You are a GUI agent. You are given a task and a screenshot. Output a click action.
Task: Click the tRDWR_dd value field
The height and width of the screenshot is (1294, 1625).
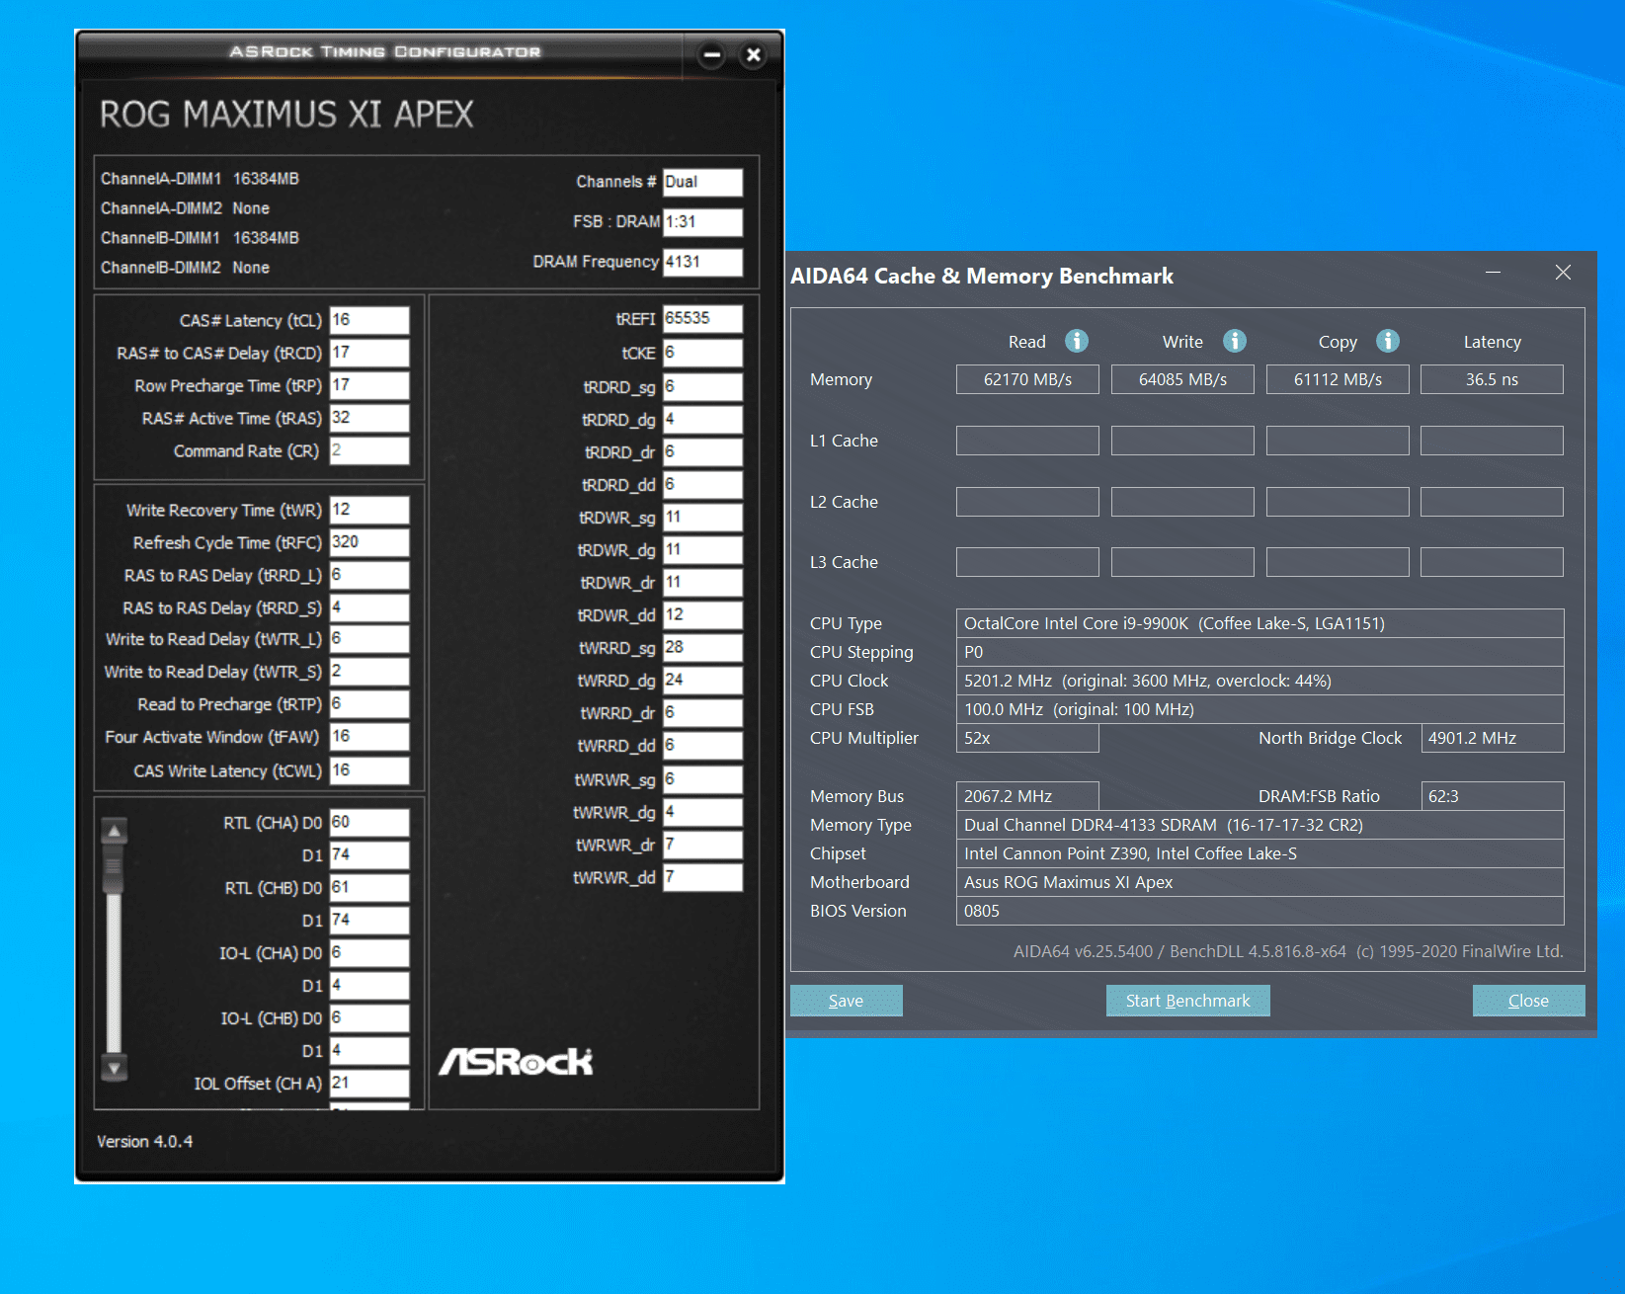click(x=702, y=615)
